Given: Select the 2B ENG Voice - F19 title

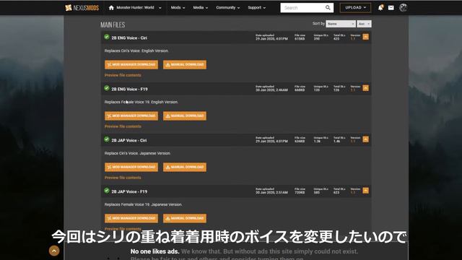Looking at the screenshot, I should pyautogui.click(x=129, y=89).
